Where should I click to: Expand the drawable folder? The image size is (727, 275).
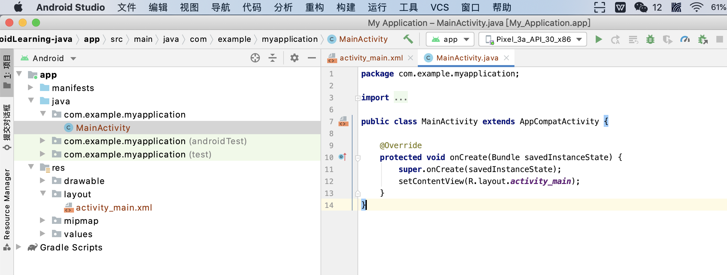pyautogui.click(x=43, y=180)
